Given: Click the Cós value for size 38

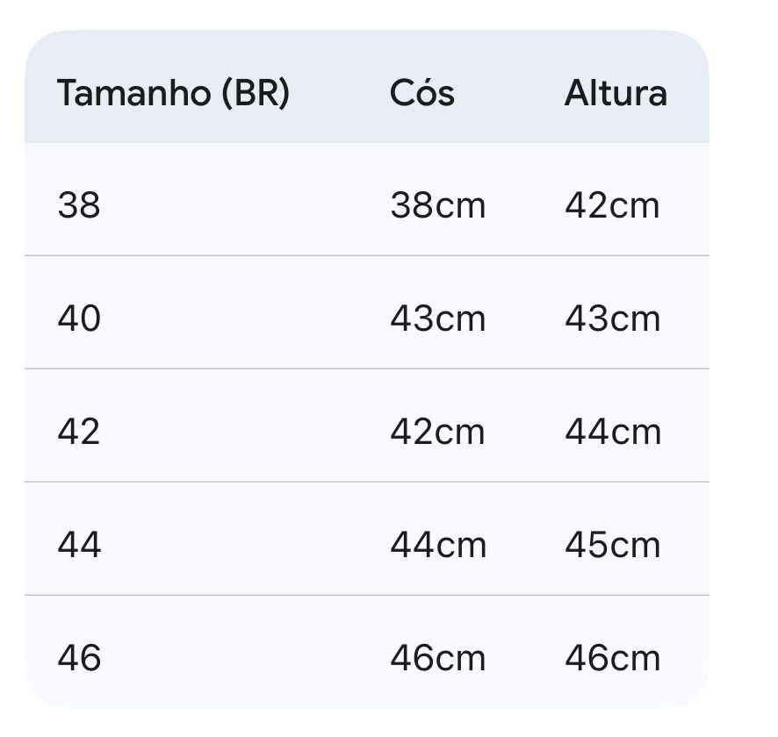Looking at the screenshot, I should click(437, 206).
